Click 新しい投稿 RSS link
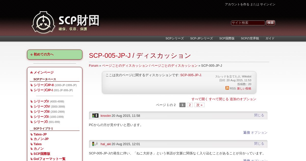 [244, 88]
